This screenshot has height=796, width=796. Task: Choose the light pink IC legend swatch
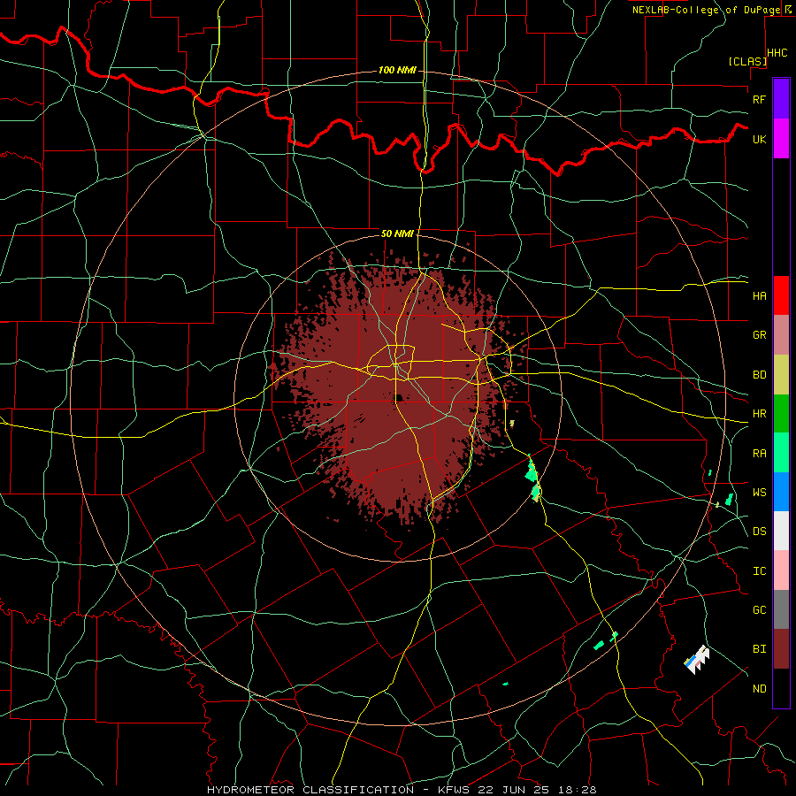(x=781, y=570)
